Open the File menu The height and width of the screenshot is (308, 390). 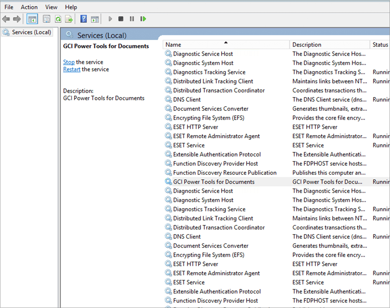(9, 7)
